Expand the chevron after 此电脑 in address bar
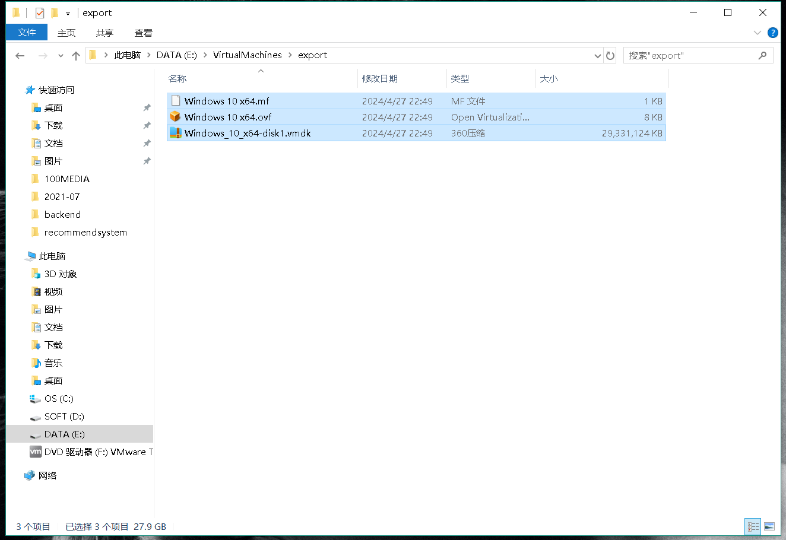This screenshot has height=540, width=786. (149, 55)
